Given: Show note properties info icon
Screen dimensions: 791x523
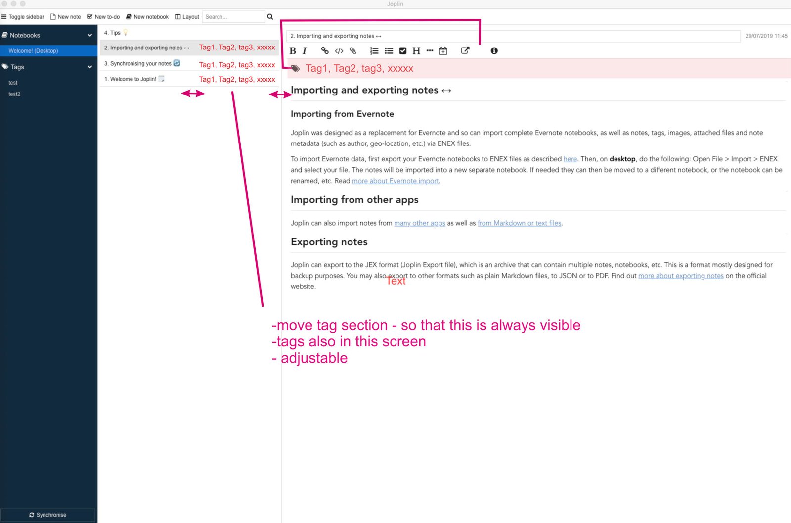Looking at the screenshot, I should point(494,51).
